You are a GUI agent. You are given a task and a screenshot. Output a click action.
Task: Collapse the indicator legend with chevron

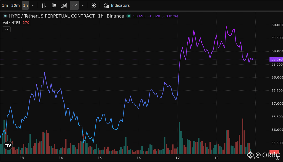(x=6, y=29)
